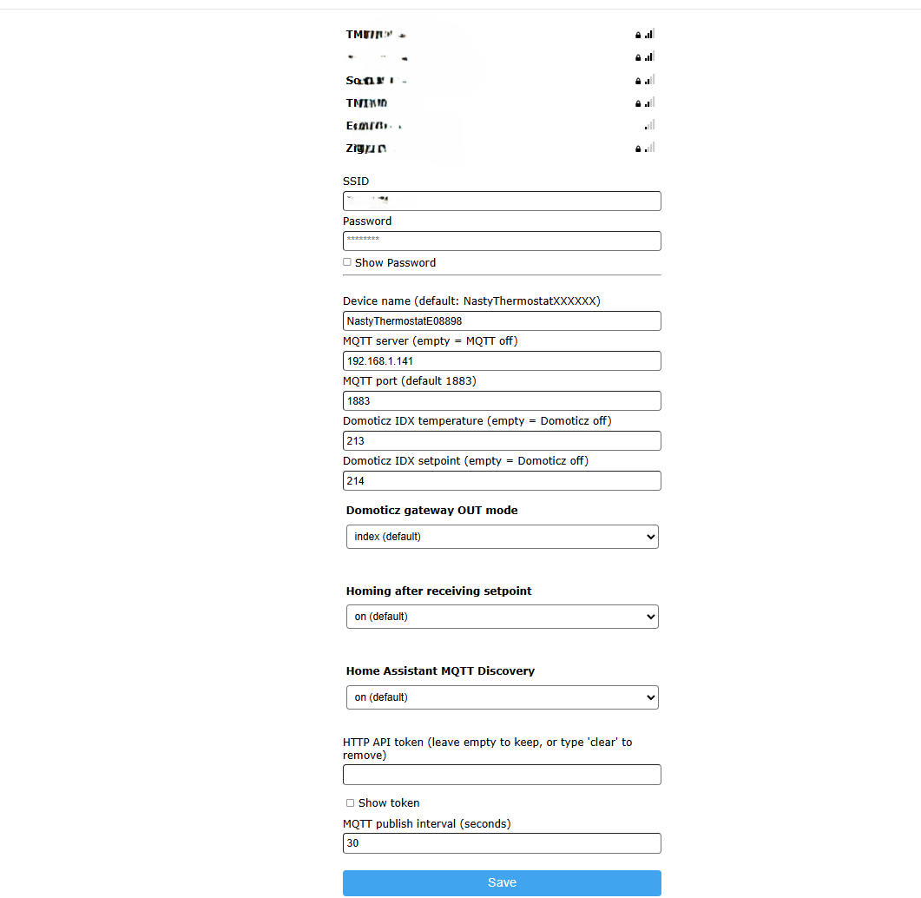Click the signal icon of the second WiFi network

point(649,56)
